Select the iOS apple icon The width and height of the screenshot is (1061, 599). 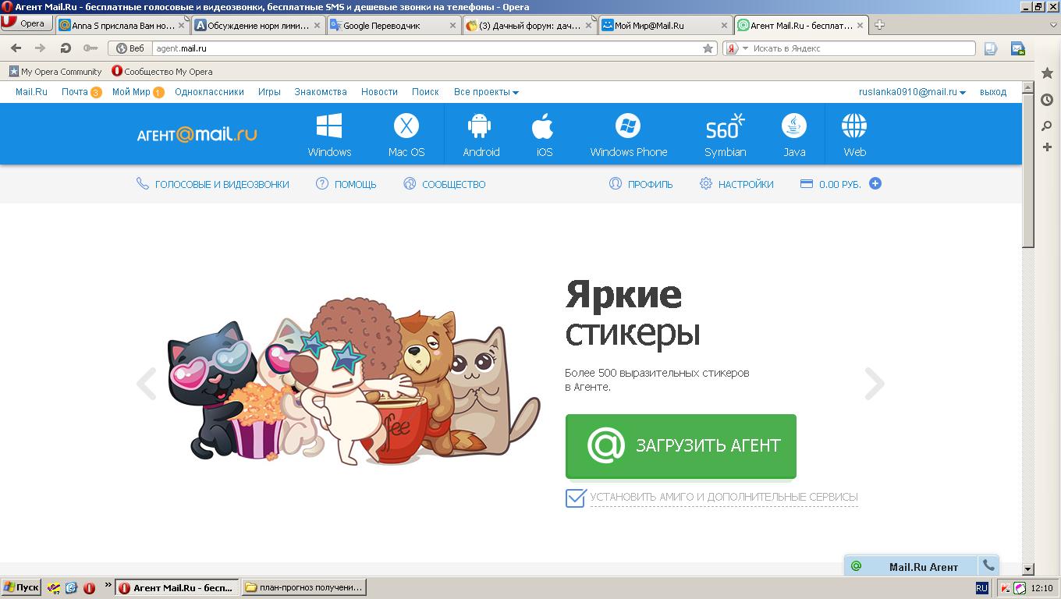(x=544, y=126)
